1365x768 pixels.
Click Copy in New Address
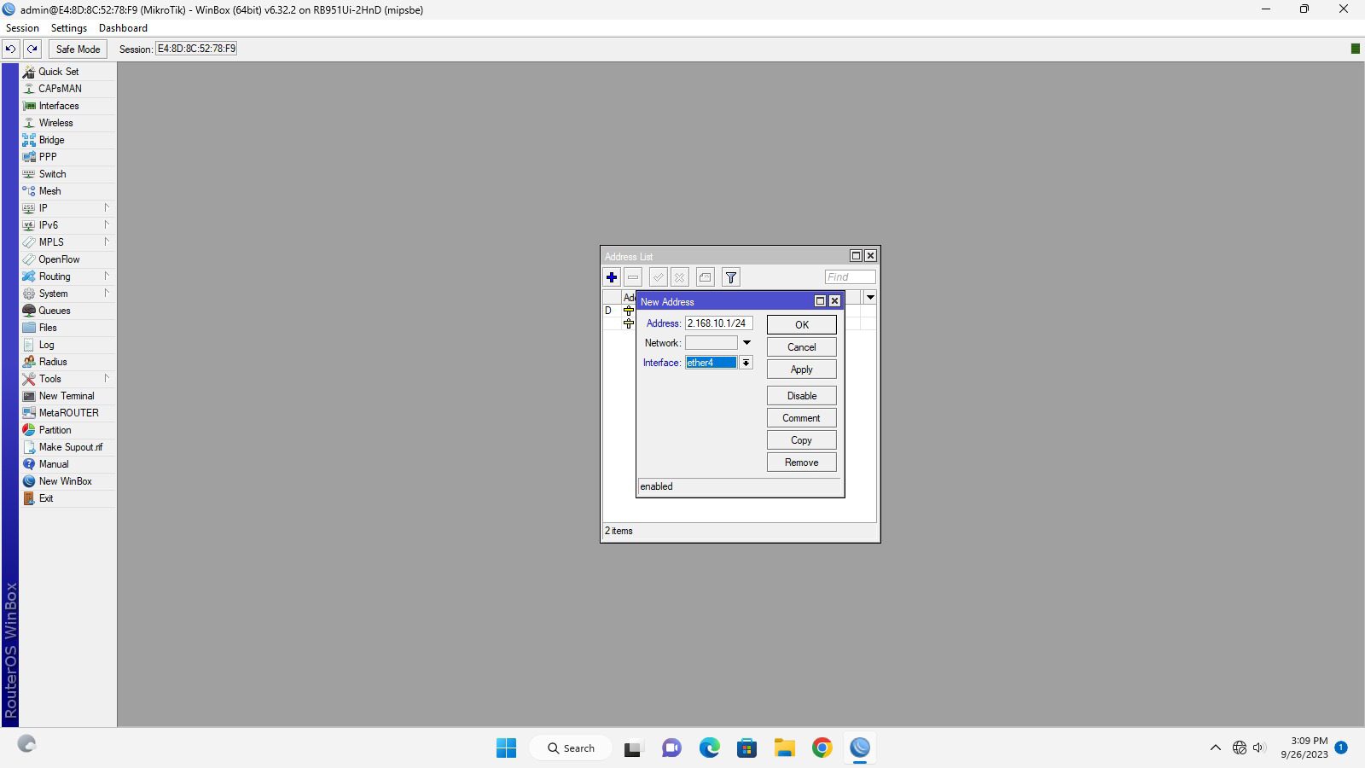tap(801, 440)
